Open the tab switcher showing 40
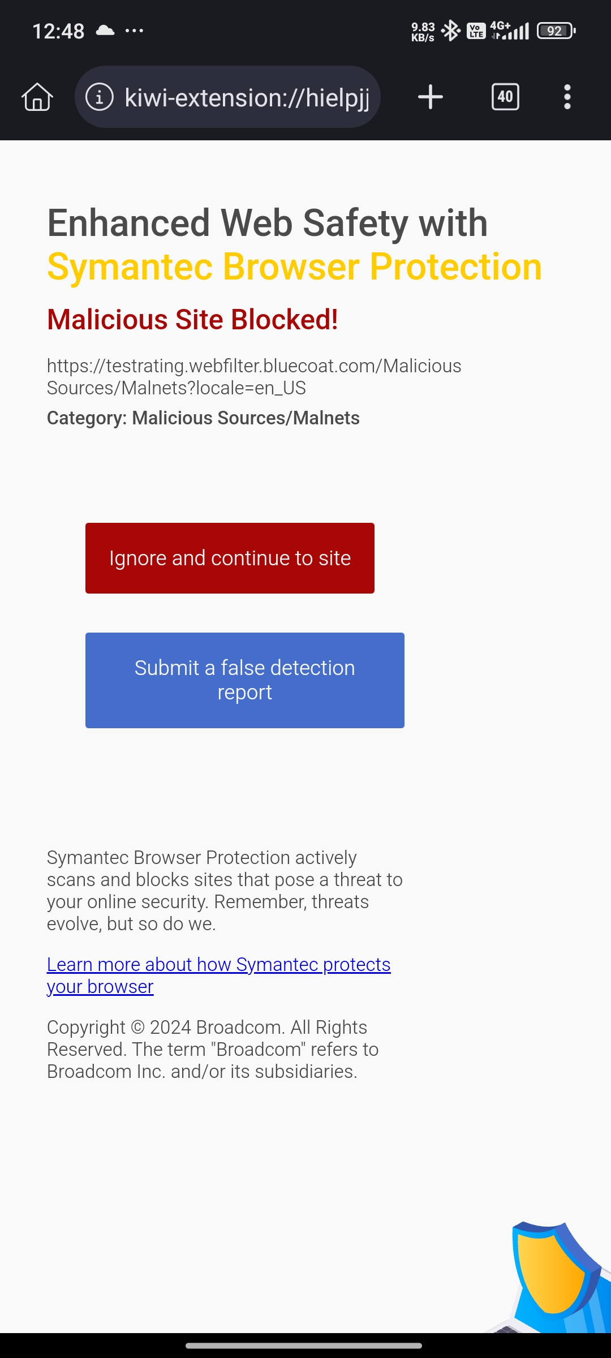 coord(505,97)
